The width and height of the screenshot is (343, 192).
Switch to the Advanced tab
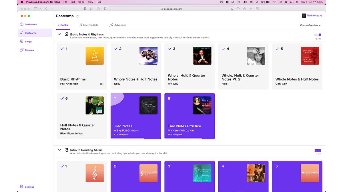(x=118, y=25)
